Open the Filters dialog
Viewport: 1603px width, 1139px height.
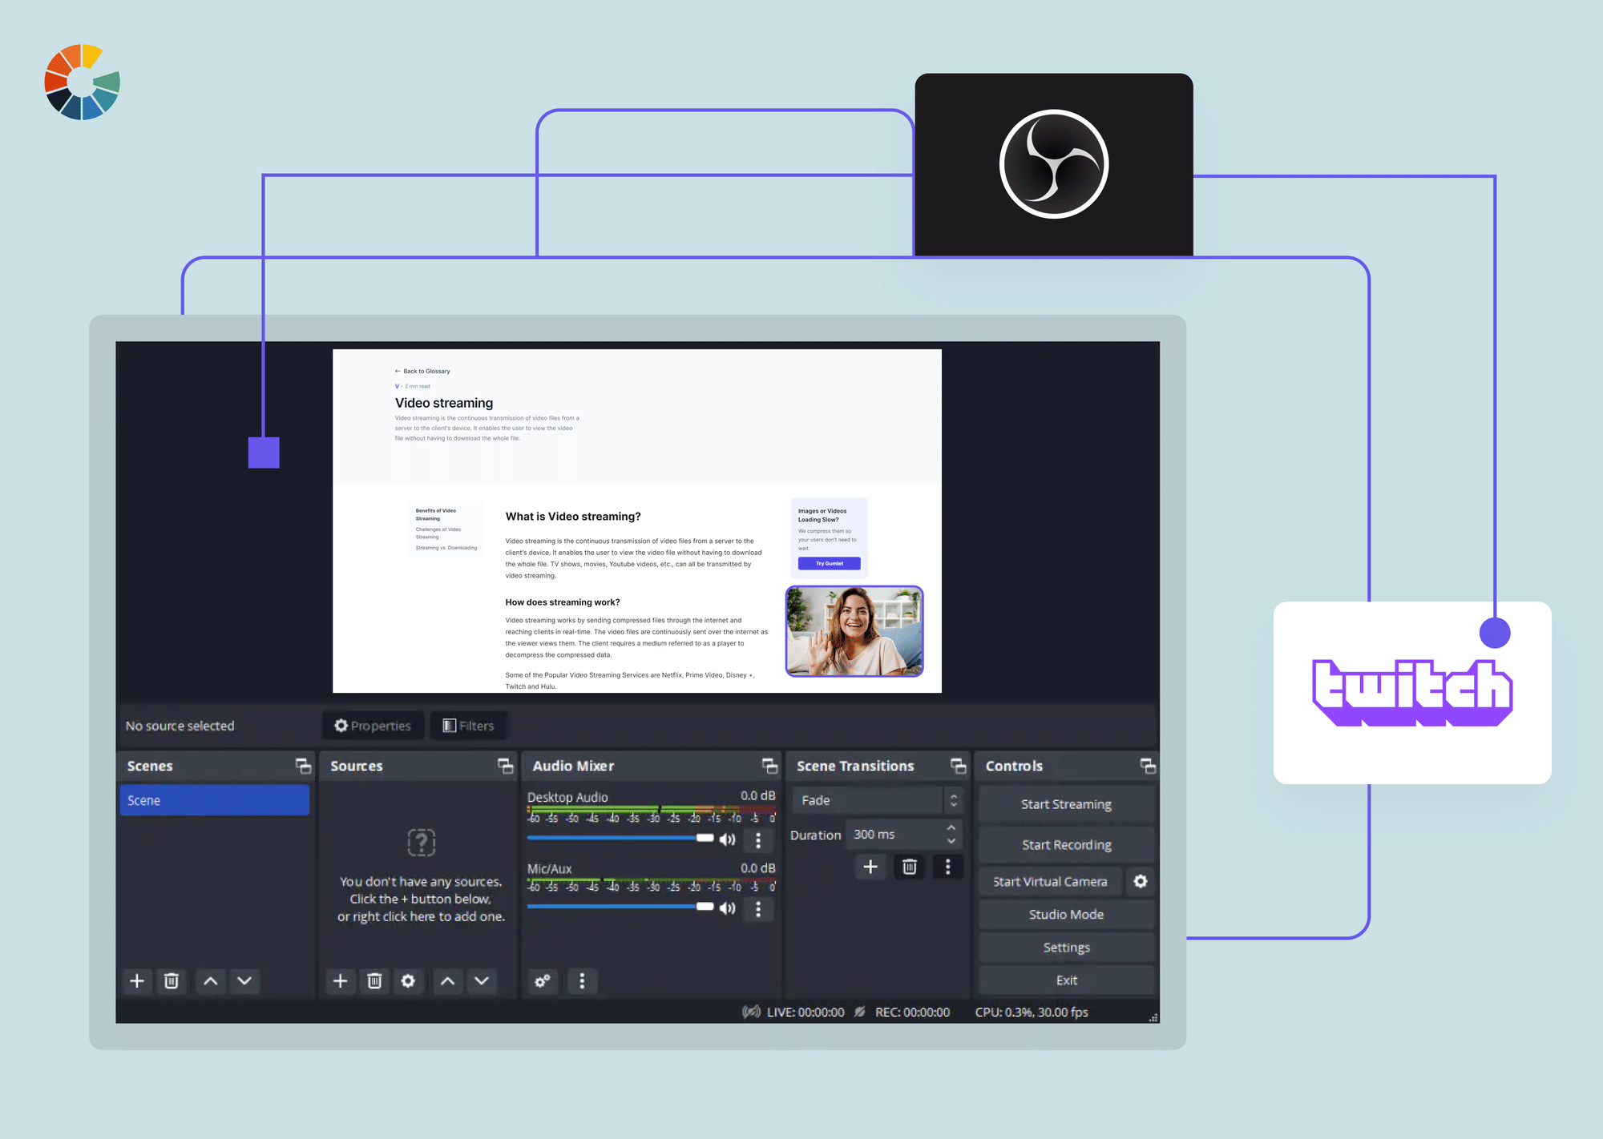click(469, 725)
